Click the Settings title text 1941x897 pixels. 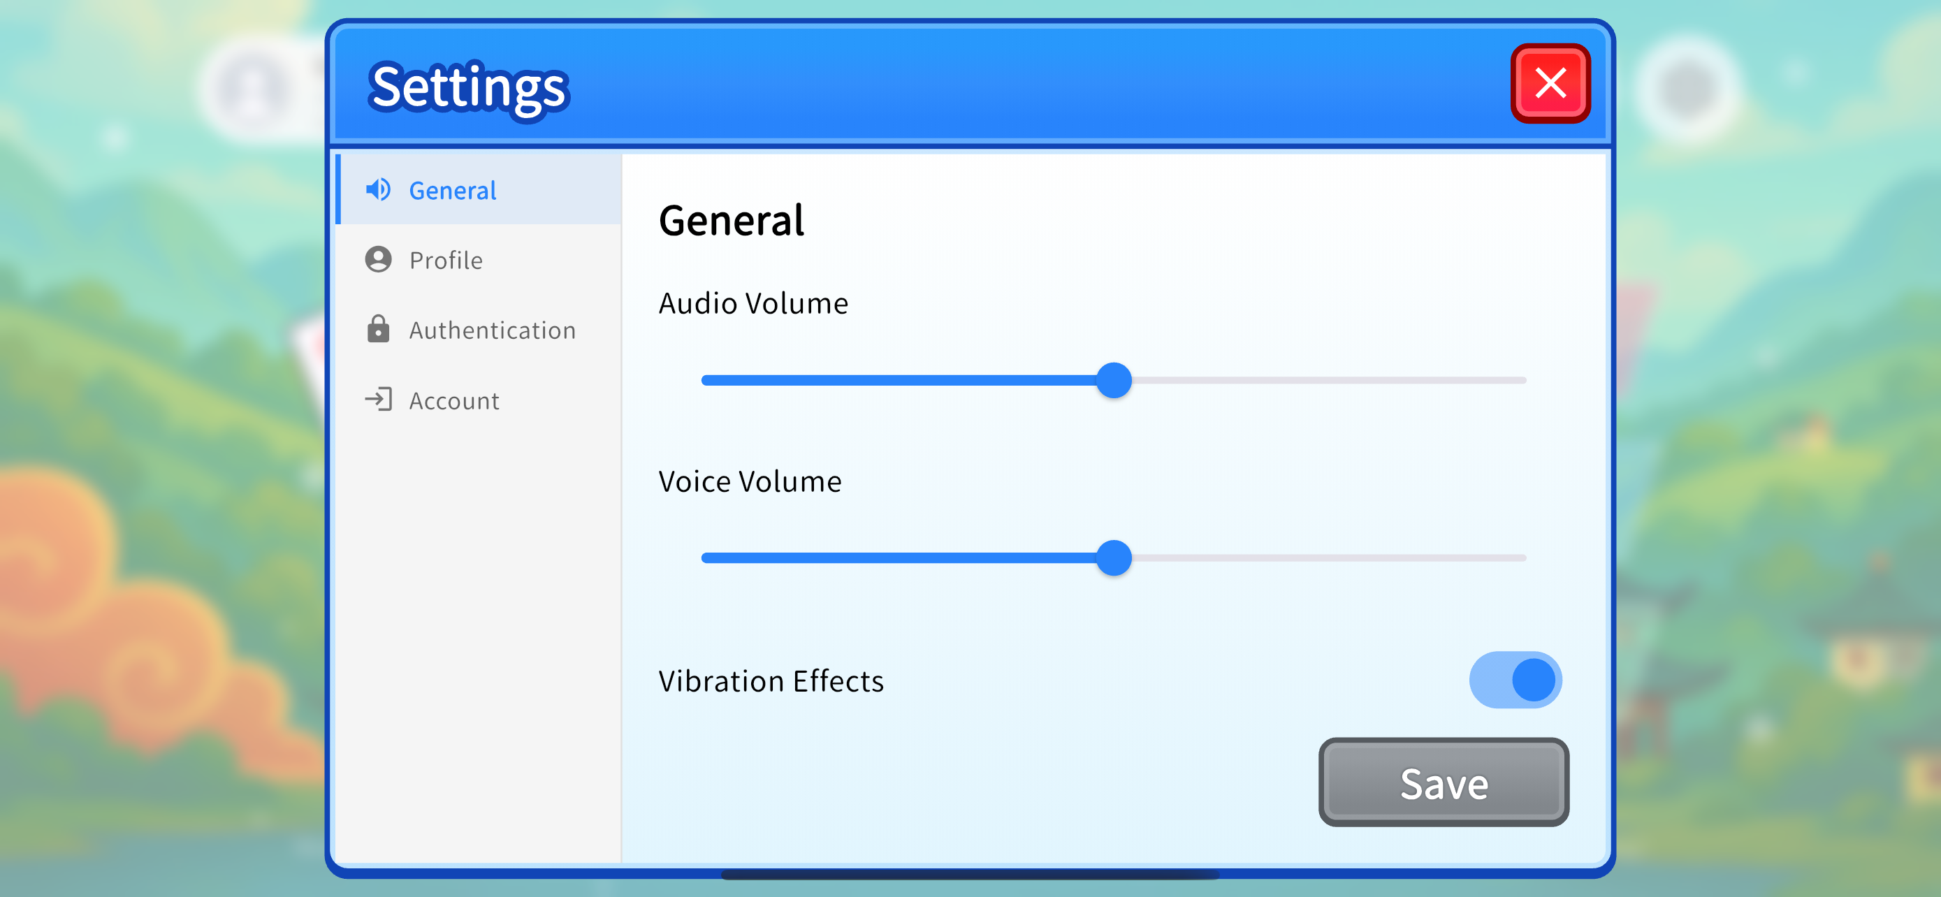pyautogui.click(x=469, y=88)
